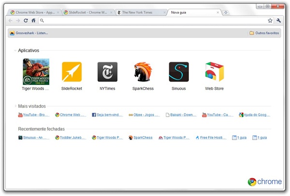The width and height of the screenshot is (290, 196).
Task: Click the SlideRocket app label
Action: 72,89
